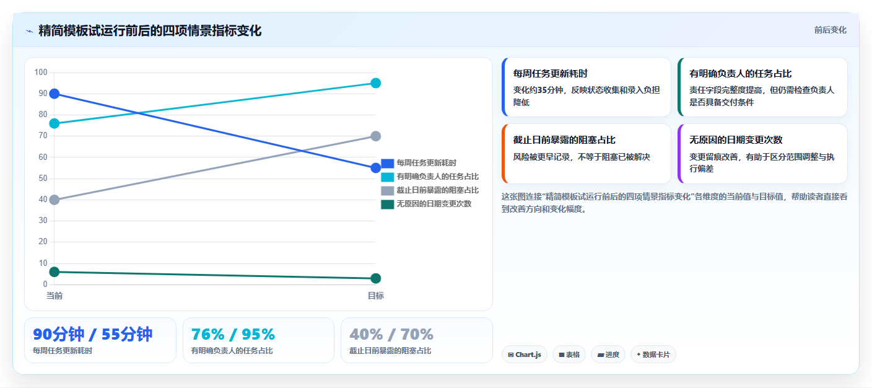This screenshot has width=872, height=388.
Task: Open the 无原因的日期变更次数 description card
Action: (x=762, y=154)
